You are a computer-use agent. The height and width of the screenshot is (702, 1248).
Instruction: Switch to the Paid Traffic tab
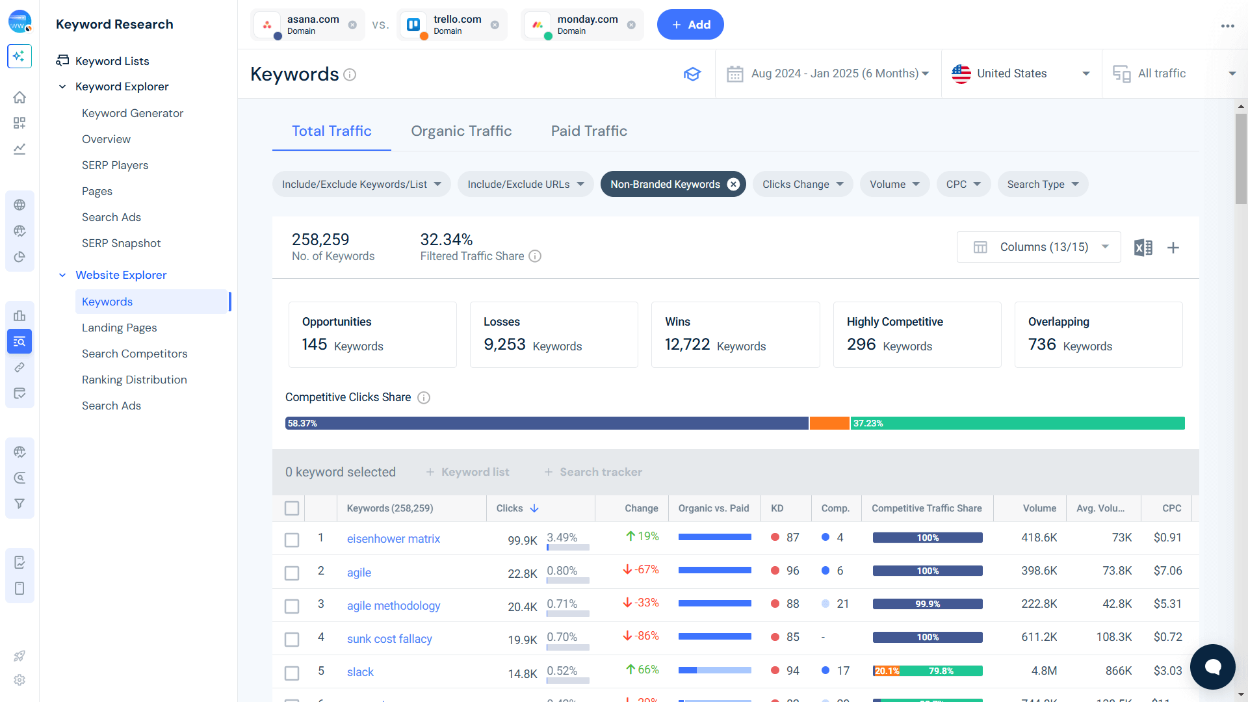tap(588, 131)
